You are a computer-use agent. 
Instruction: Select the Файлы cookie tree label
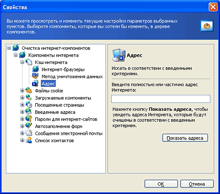(49, 91)
